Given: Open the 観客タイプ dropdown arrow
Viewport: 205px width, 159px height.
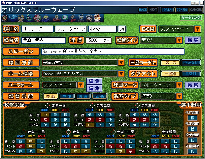Looking at the screenshot, I should click(179, 96).
